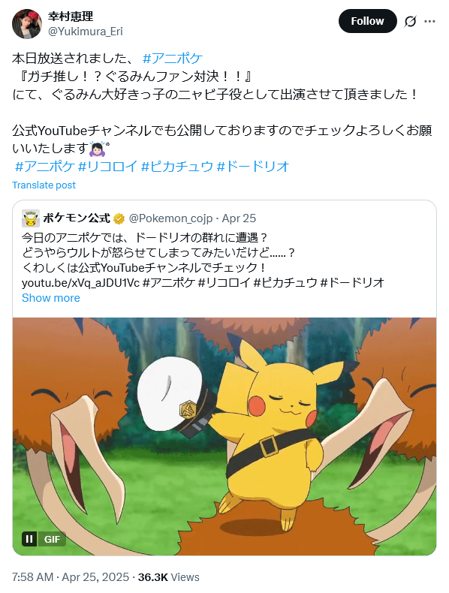Open the #ピカチュウ hashtag in main post
Image resolution: width=449 pixels, height=593 pixels.
point(177,166)
